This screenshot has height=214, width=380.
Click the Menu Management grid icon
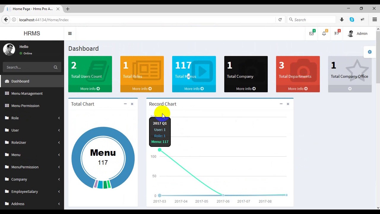click(7, 93)
